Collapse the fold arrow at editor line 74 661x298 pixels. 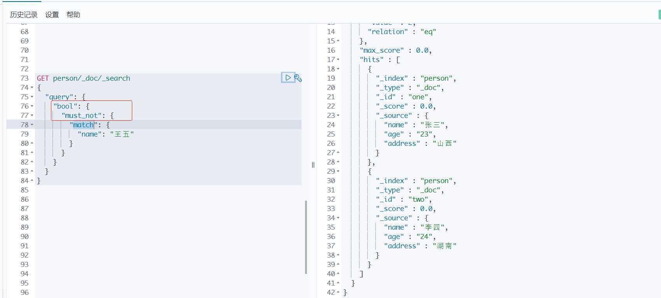coord(32,88)
